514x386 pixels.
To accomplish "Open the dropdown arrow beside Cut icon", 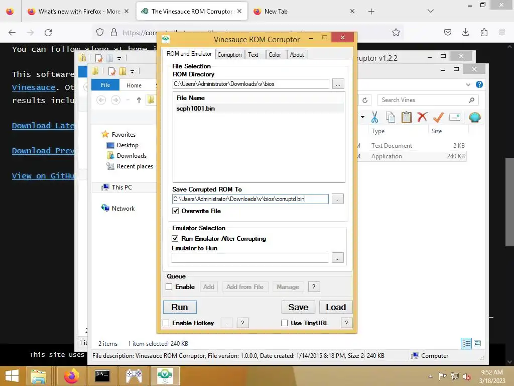I will 362,117.
